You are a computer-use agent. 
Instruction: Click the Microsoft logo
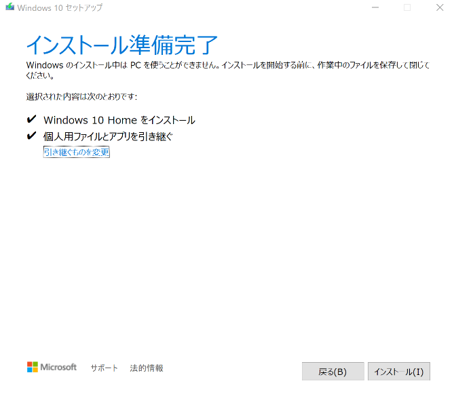click(x=52, y=367)
